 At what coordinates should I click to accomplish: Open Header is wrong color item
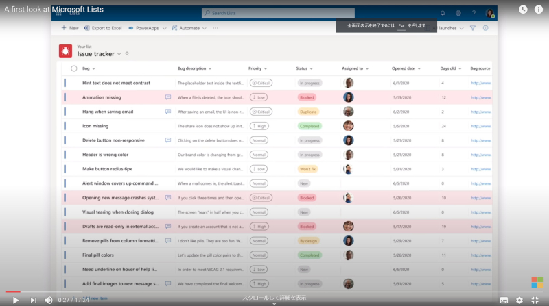(x=105, y=155)
